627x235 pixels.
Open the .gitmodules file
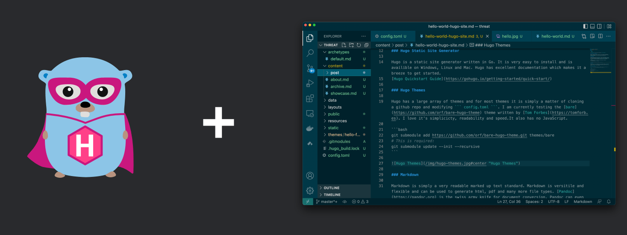344,141
